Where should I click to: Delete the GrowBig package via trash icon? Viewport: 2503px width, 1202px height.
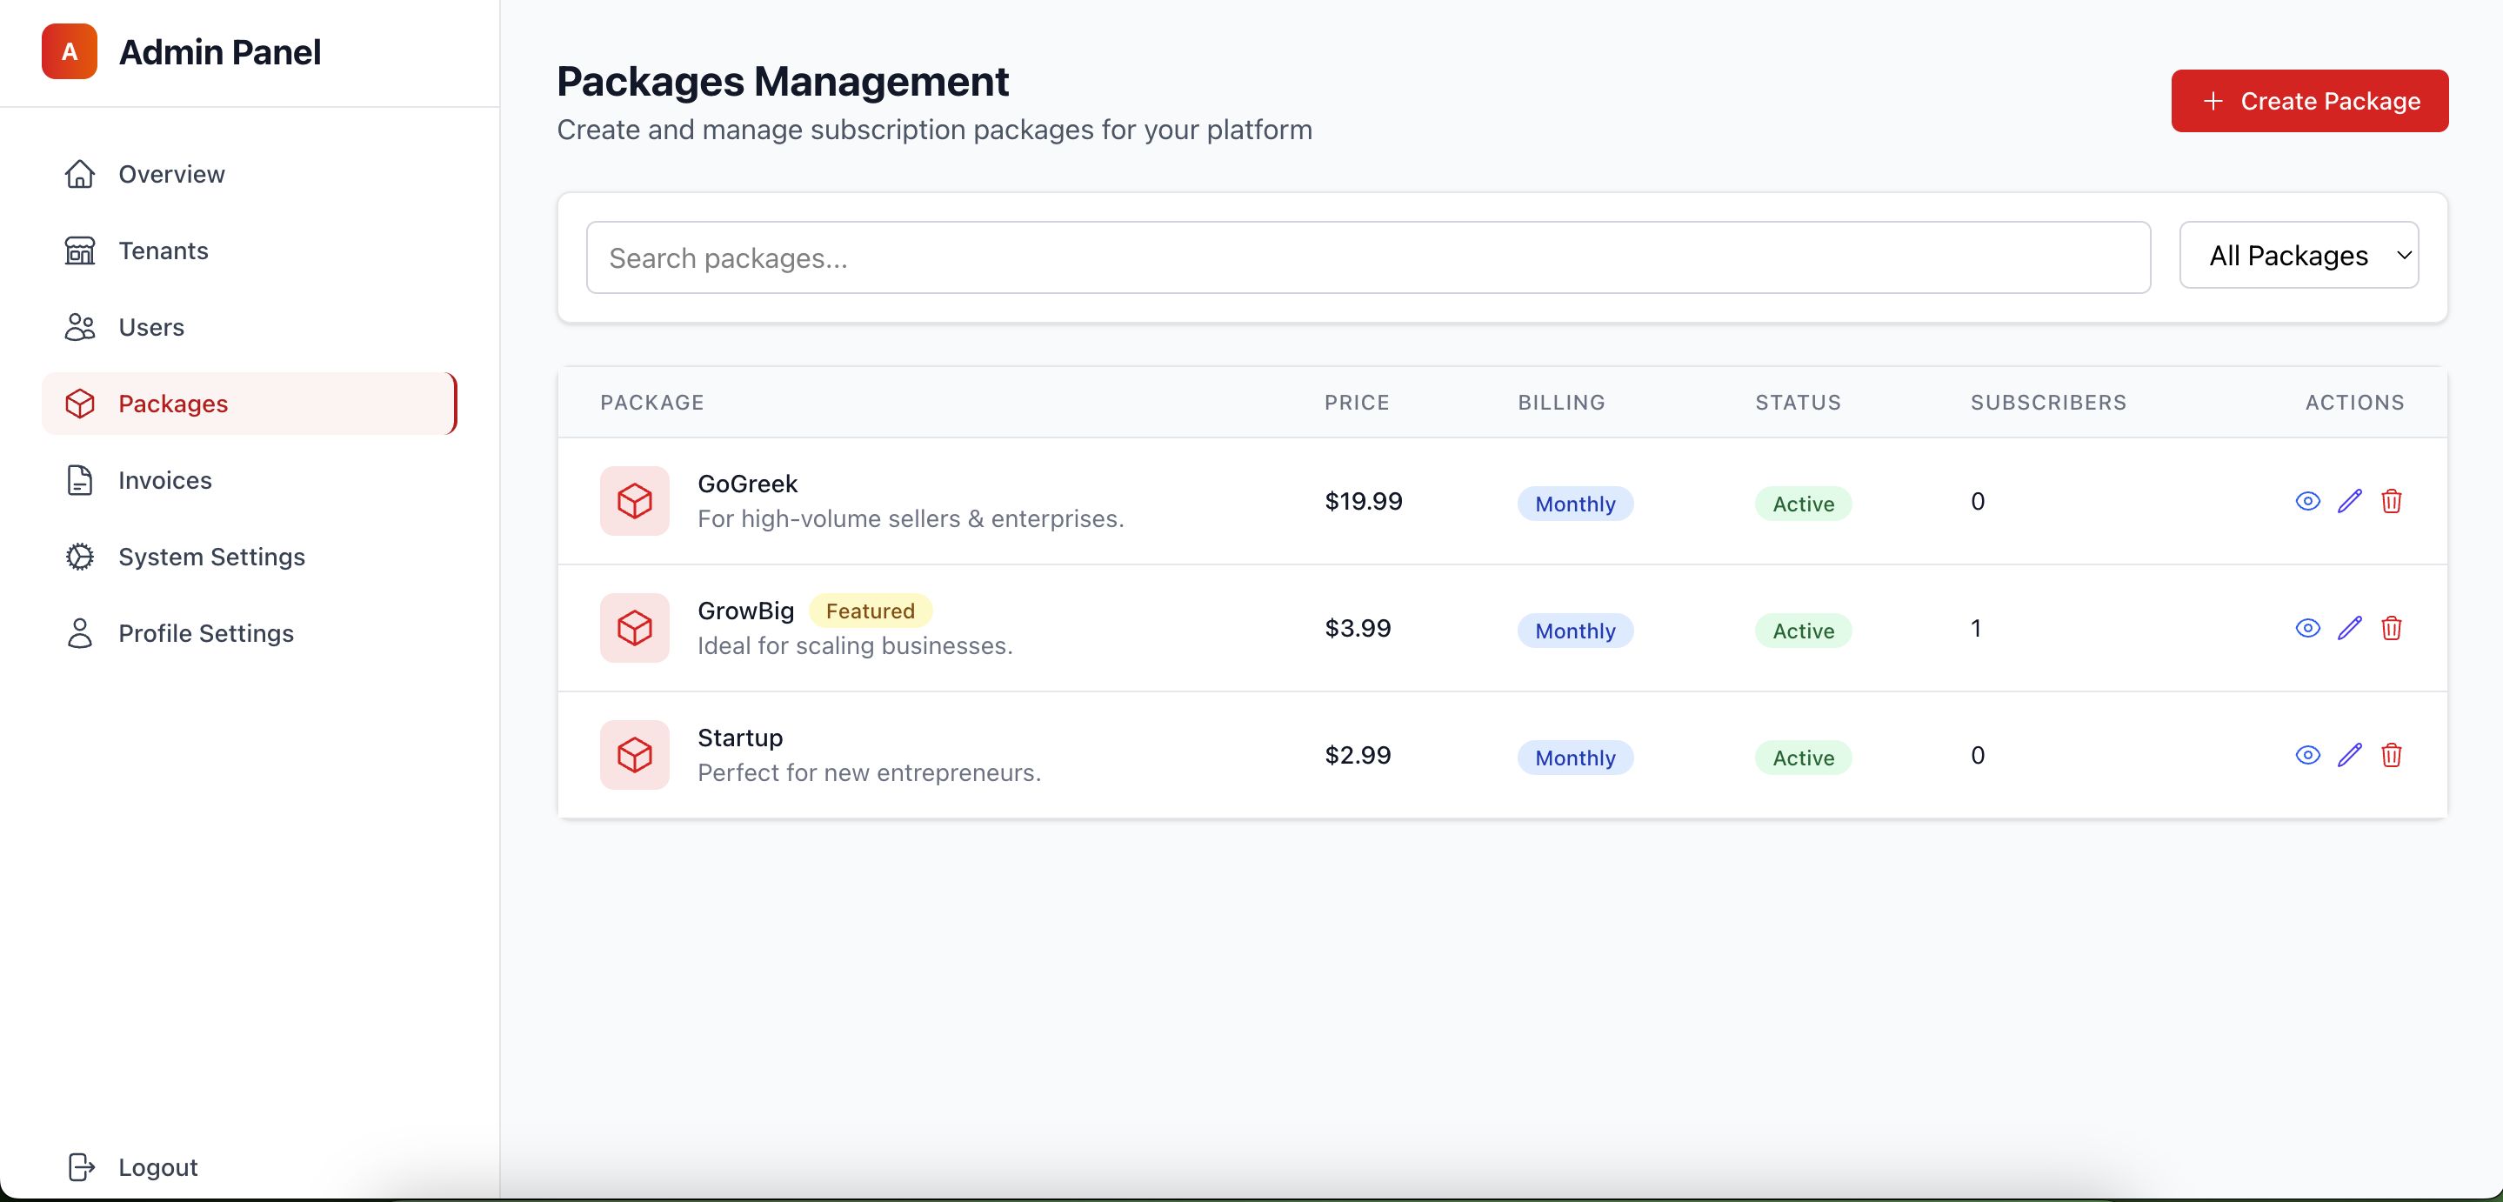2392,629
